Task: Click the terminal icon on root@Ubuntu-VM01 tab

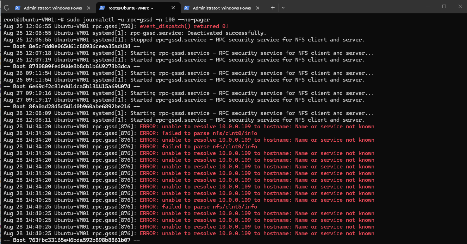Action: 102,8
